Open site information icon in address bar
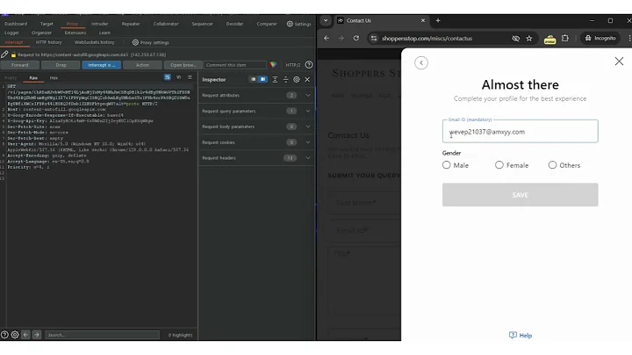Screen dimensions: 632x355 [374, 38]
